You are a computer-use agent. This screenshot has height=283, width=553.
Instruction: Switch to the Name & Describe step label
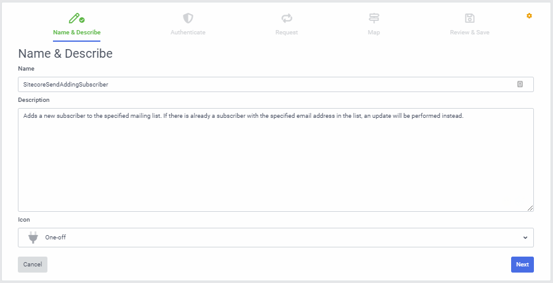(77, 32)
